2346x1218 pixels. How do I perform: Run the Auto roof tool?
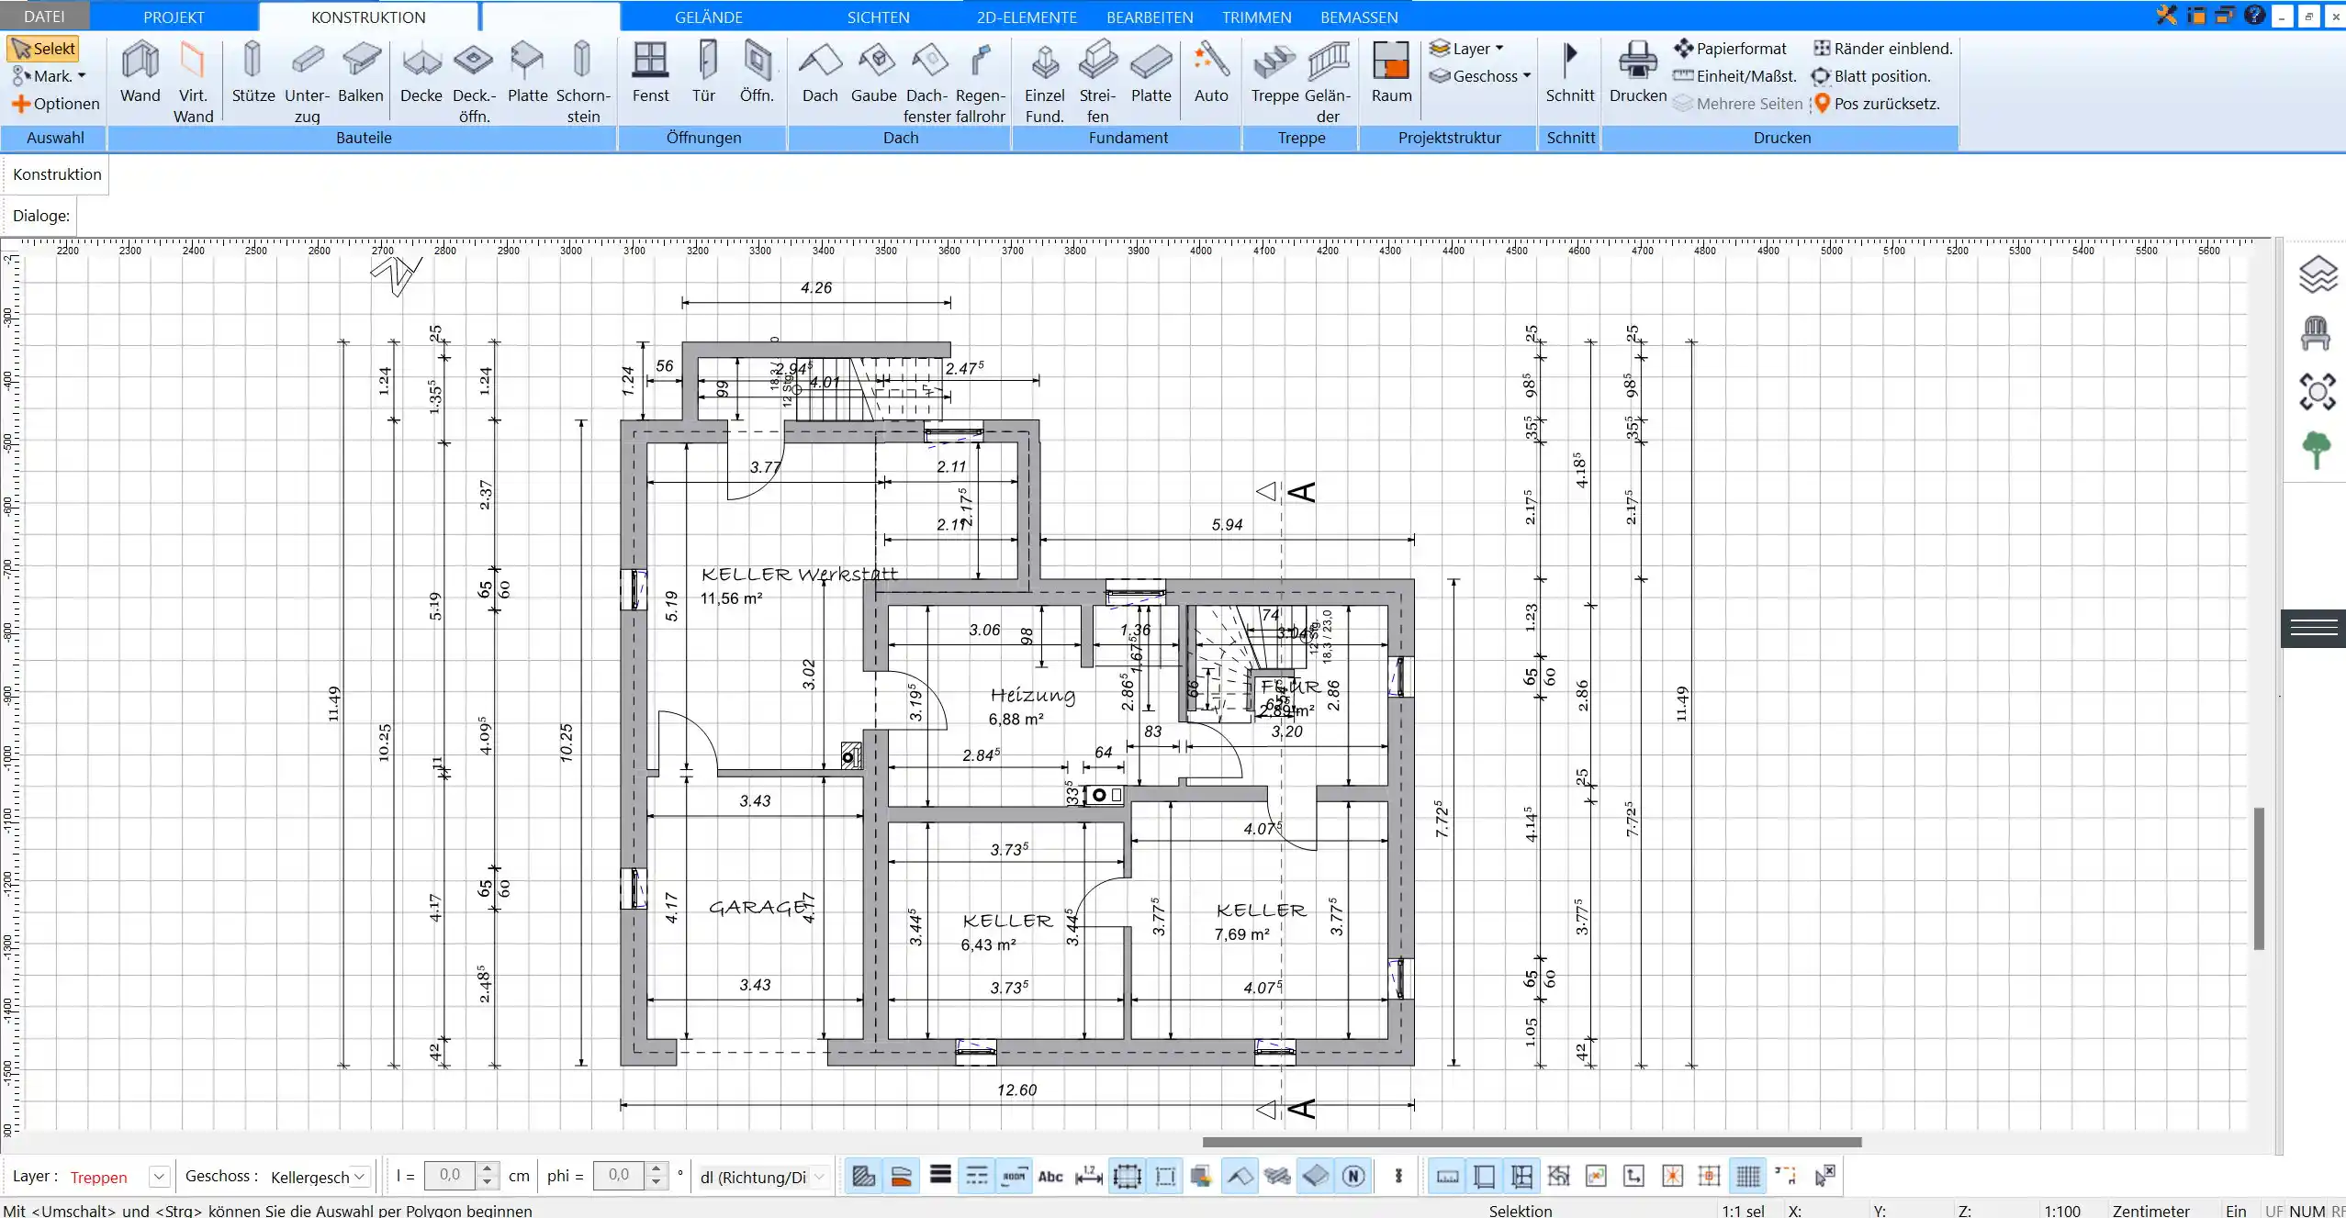1211,73
